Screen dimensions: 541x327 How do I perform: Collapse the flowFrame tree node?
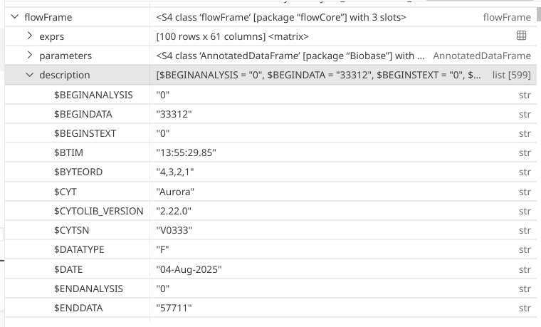(14, 17)
